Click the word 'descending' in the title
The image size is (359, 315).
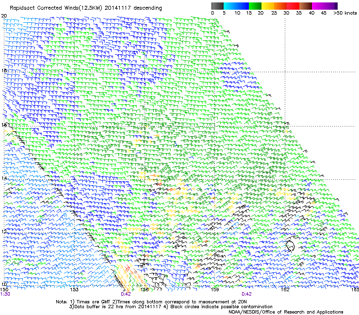pos(147,8)
